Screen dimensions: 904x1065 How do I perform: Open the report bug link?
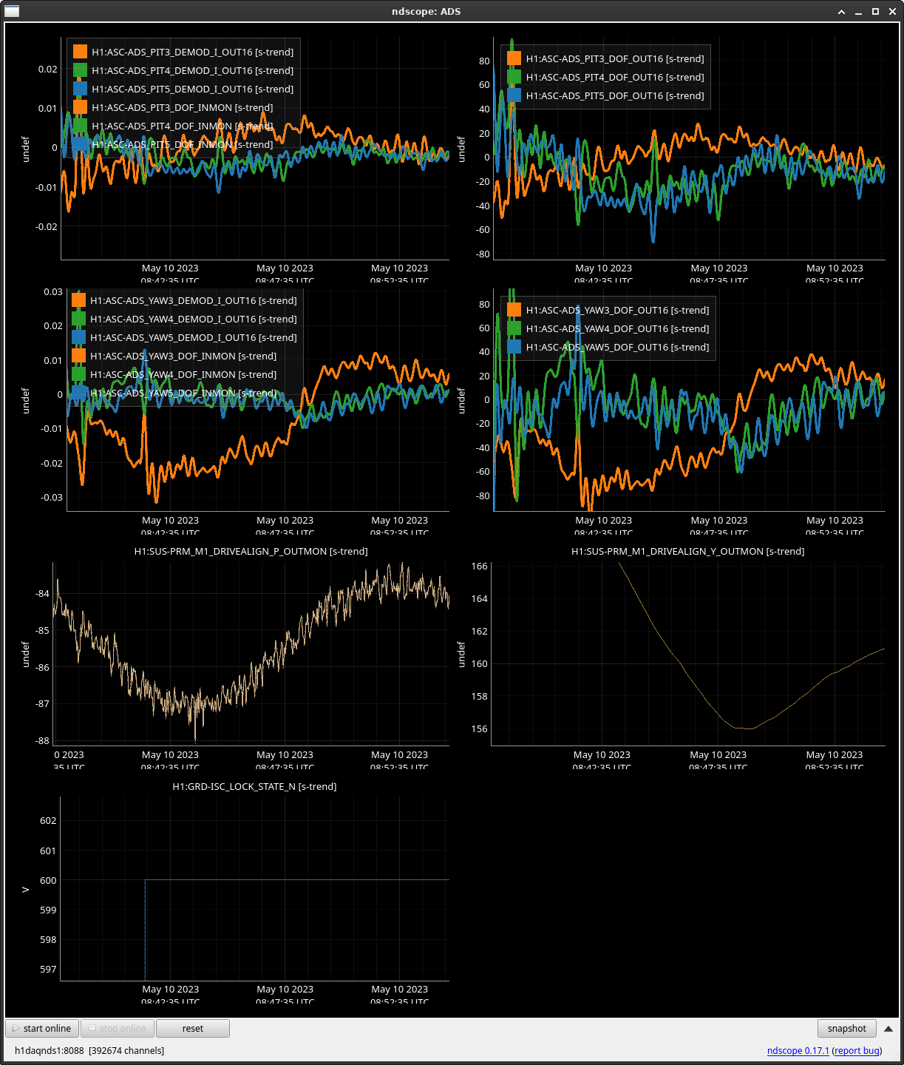(x=857, y=1050)
